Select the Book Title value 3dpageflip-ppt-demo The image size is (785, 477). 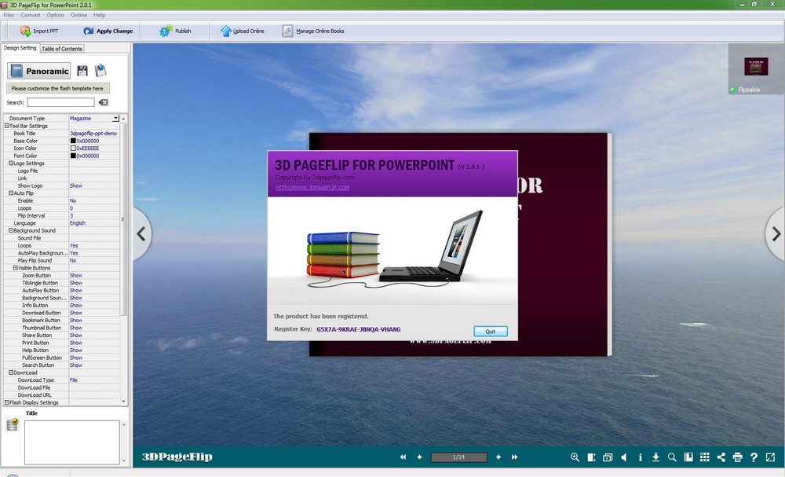(93, 134)
